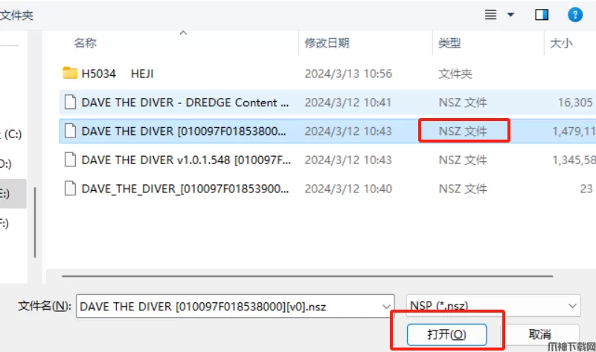Screen dimensions: 596x352
Task: Click the 文件名 input field
Action: point(235,306)
